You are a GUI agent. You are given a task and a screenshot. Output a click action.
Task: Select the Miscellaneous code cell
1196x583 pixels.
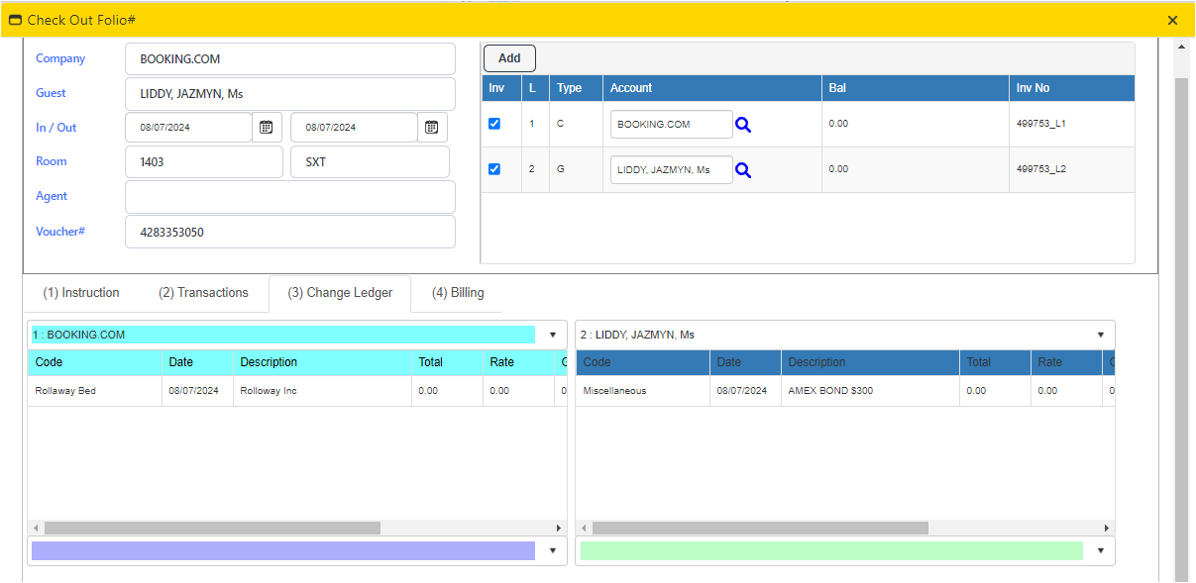click(x=643, y=391)
